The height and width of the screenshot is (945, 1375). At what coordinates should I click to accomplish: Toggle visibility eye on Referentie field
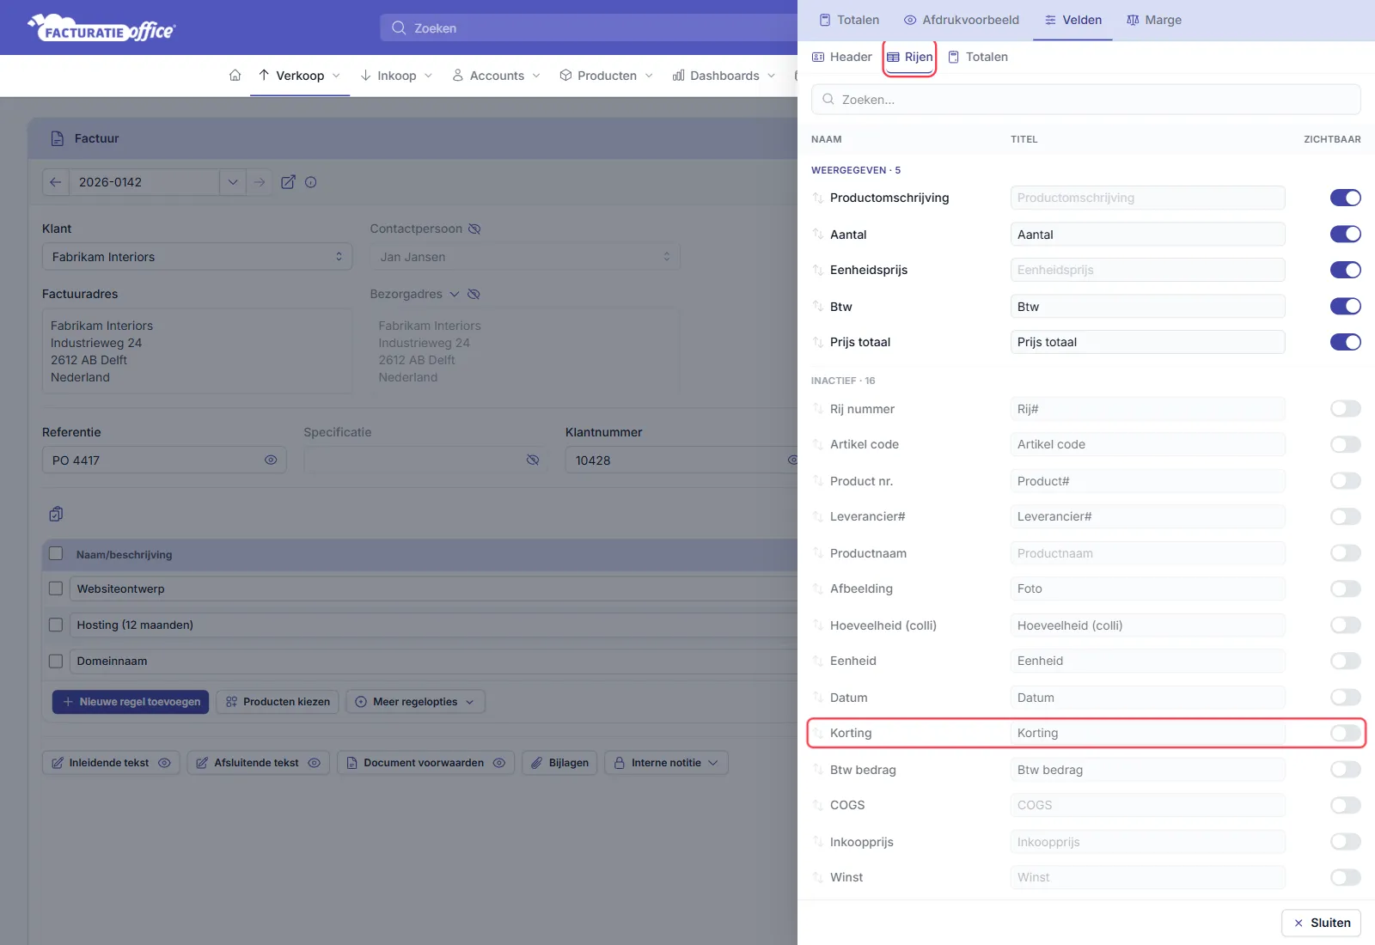click(x=271, y=460)
